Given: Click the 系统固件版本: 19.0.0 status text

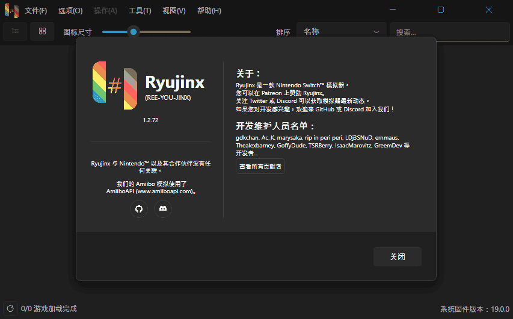Looking at the screenshot, I should coord(475,309).
